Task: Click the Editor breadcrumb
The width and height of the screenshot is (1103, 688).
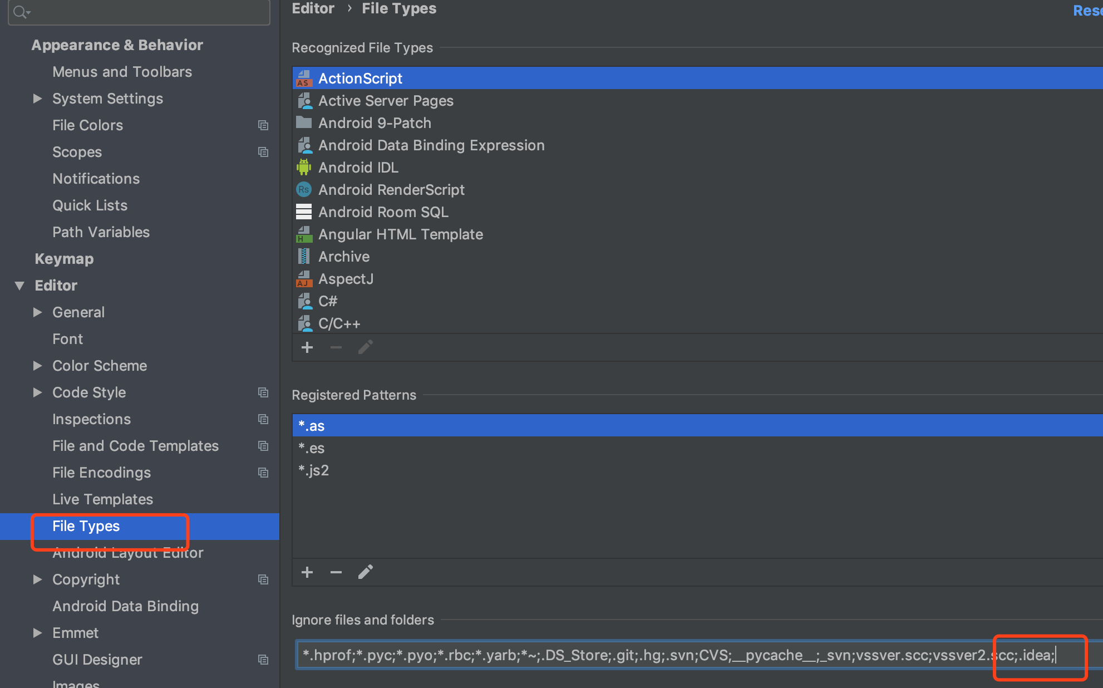Action: 313,8
